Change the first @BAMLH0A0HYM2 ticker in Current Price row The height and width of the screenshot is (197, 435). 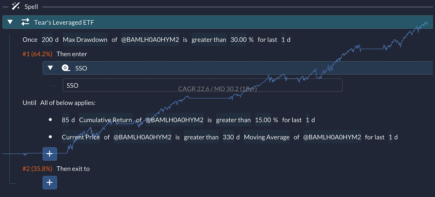[143, 137]
